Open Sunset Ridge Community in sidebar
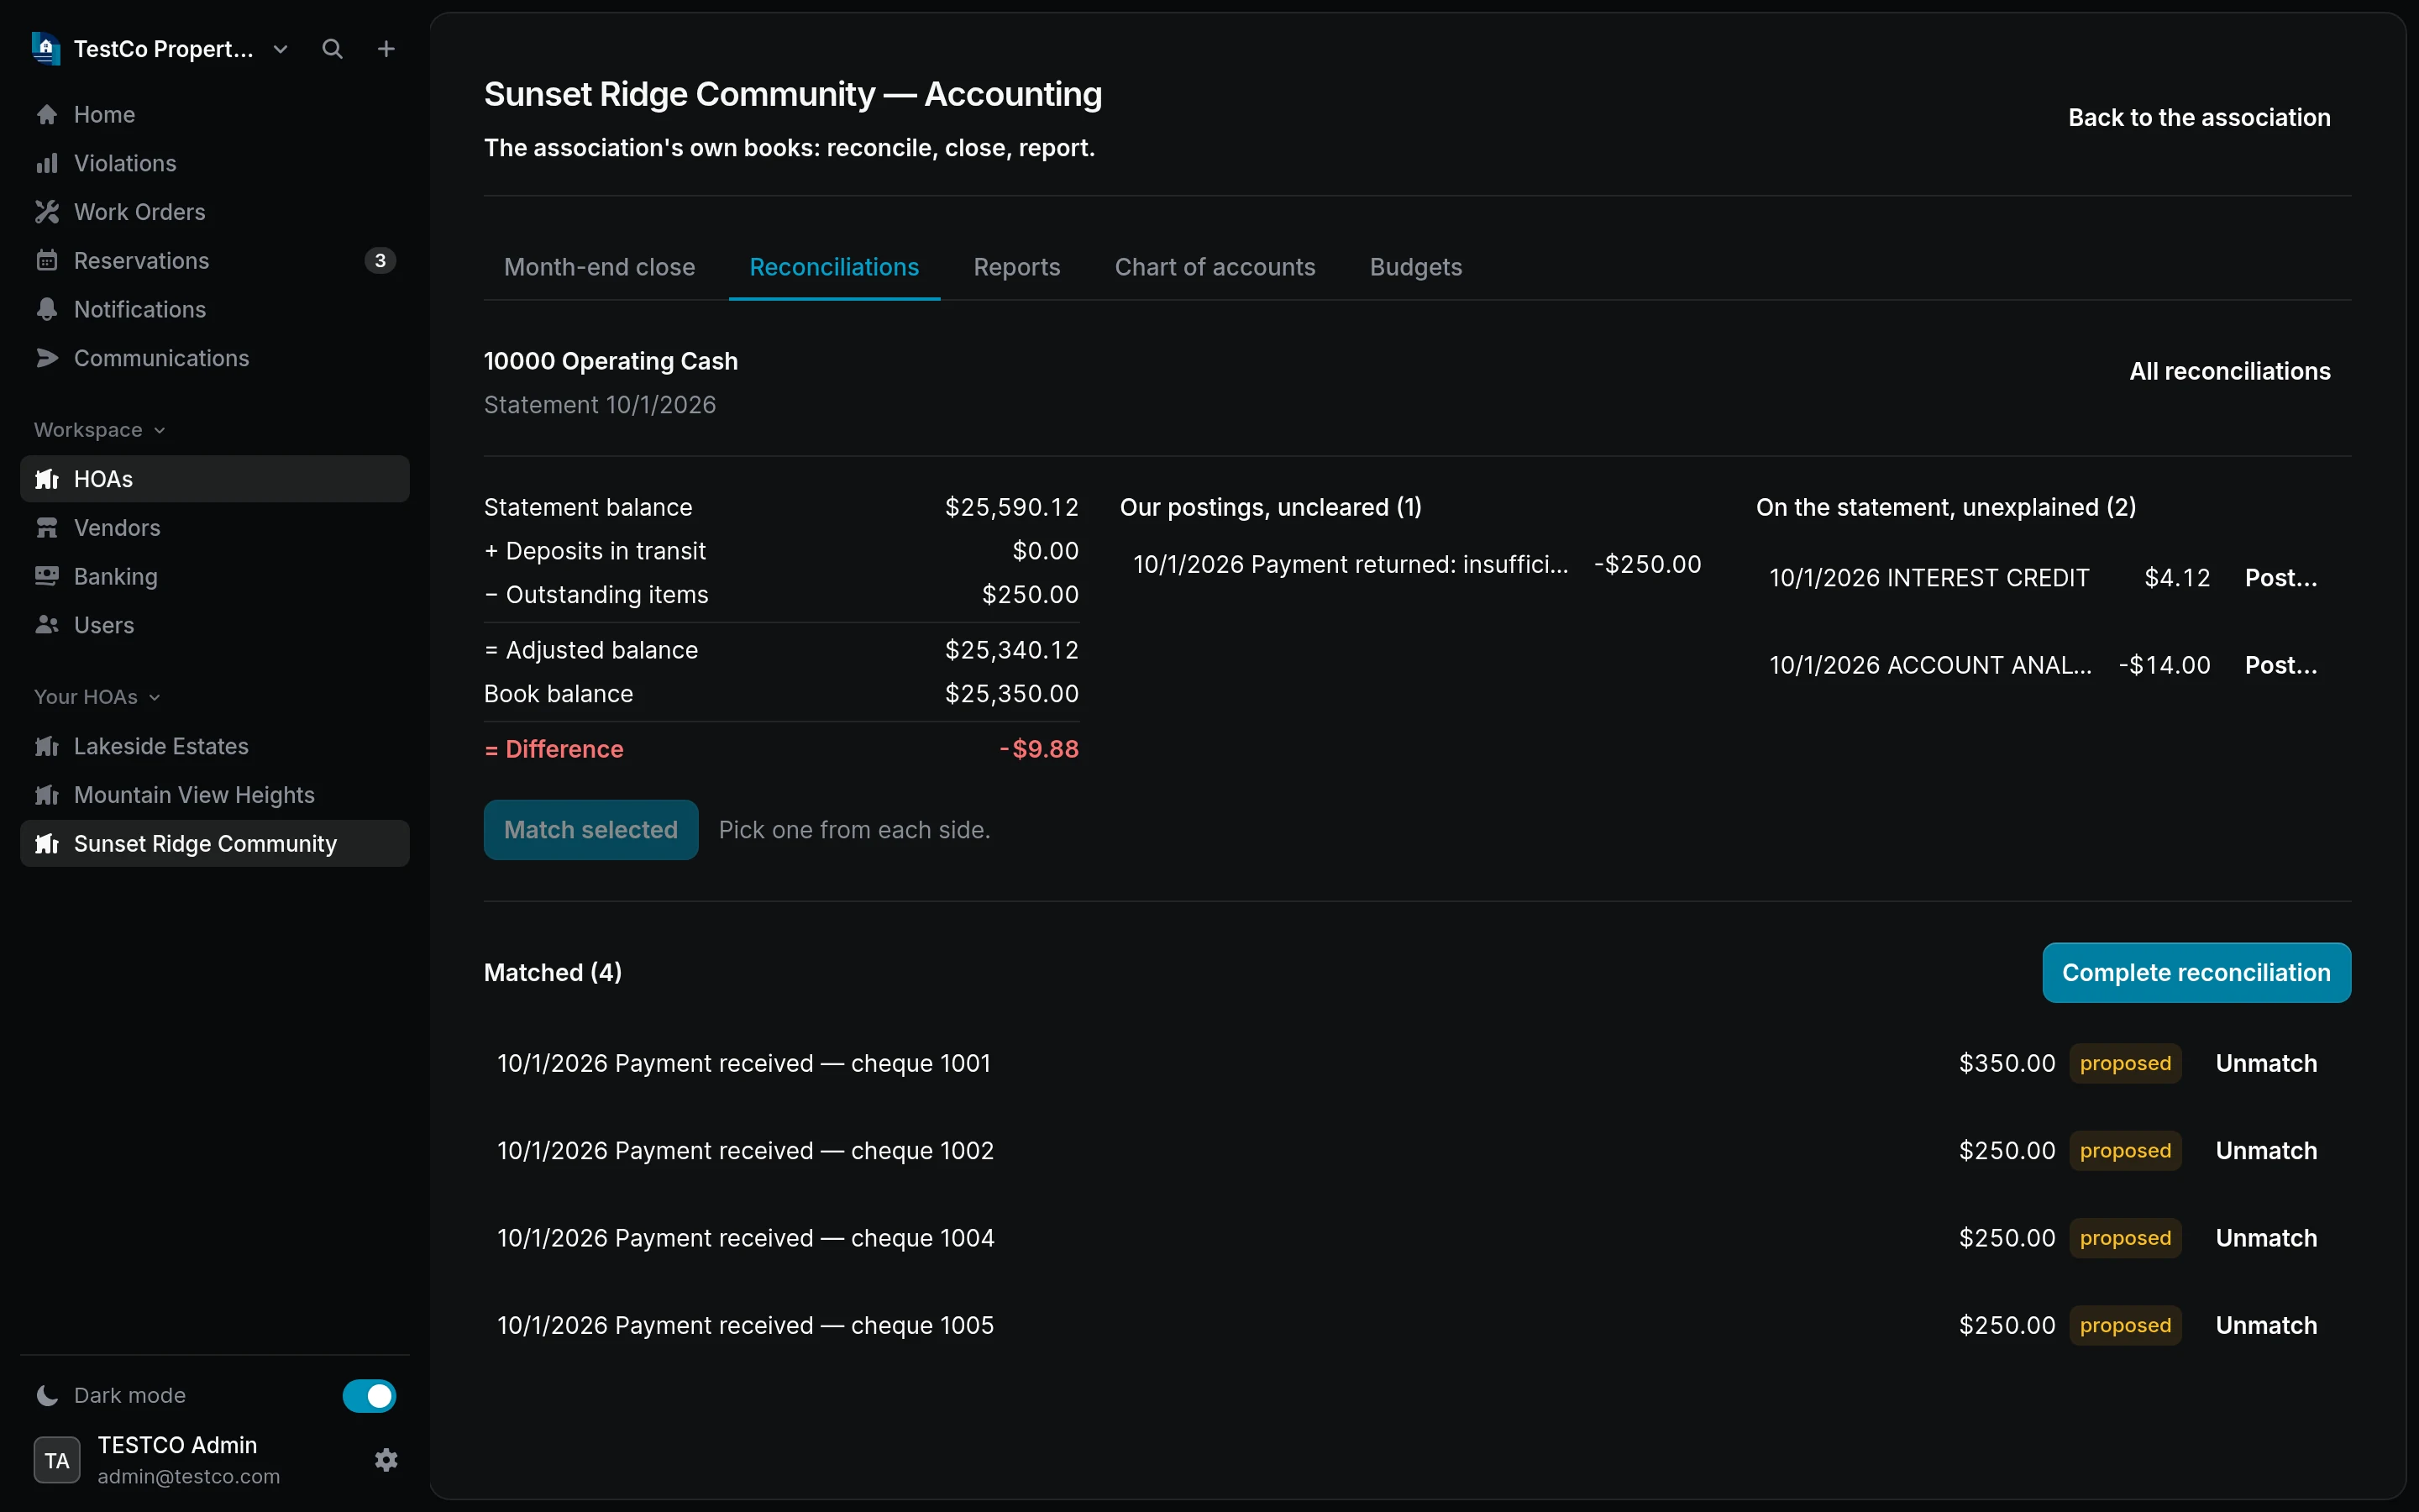The image size is (2419, 1512). [215, 844]
